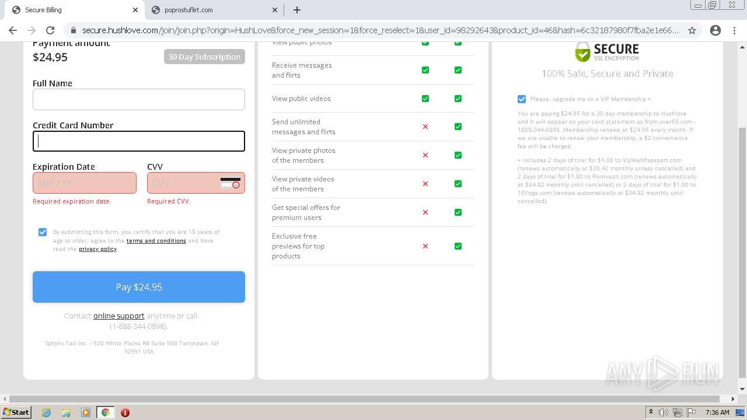Click green check for Get special offers

coord(458,212)
